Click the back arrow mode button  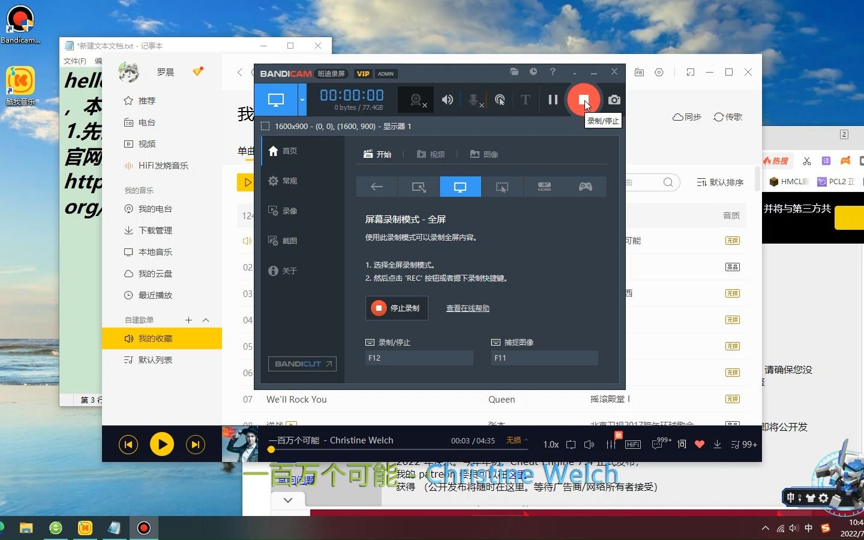coord(377,187)
